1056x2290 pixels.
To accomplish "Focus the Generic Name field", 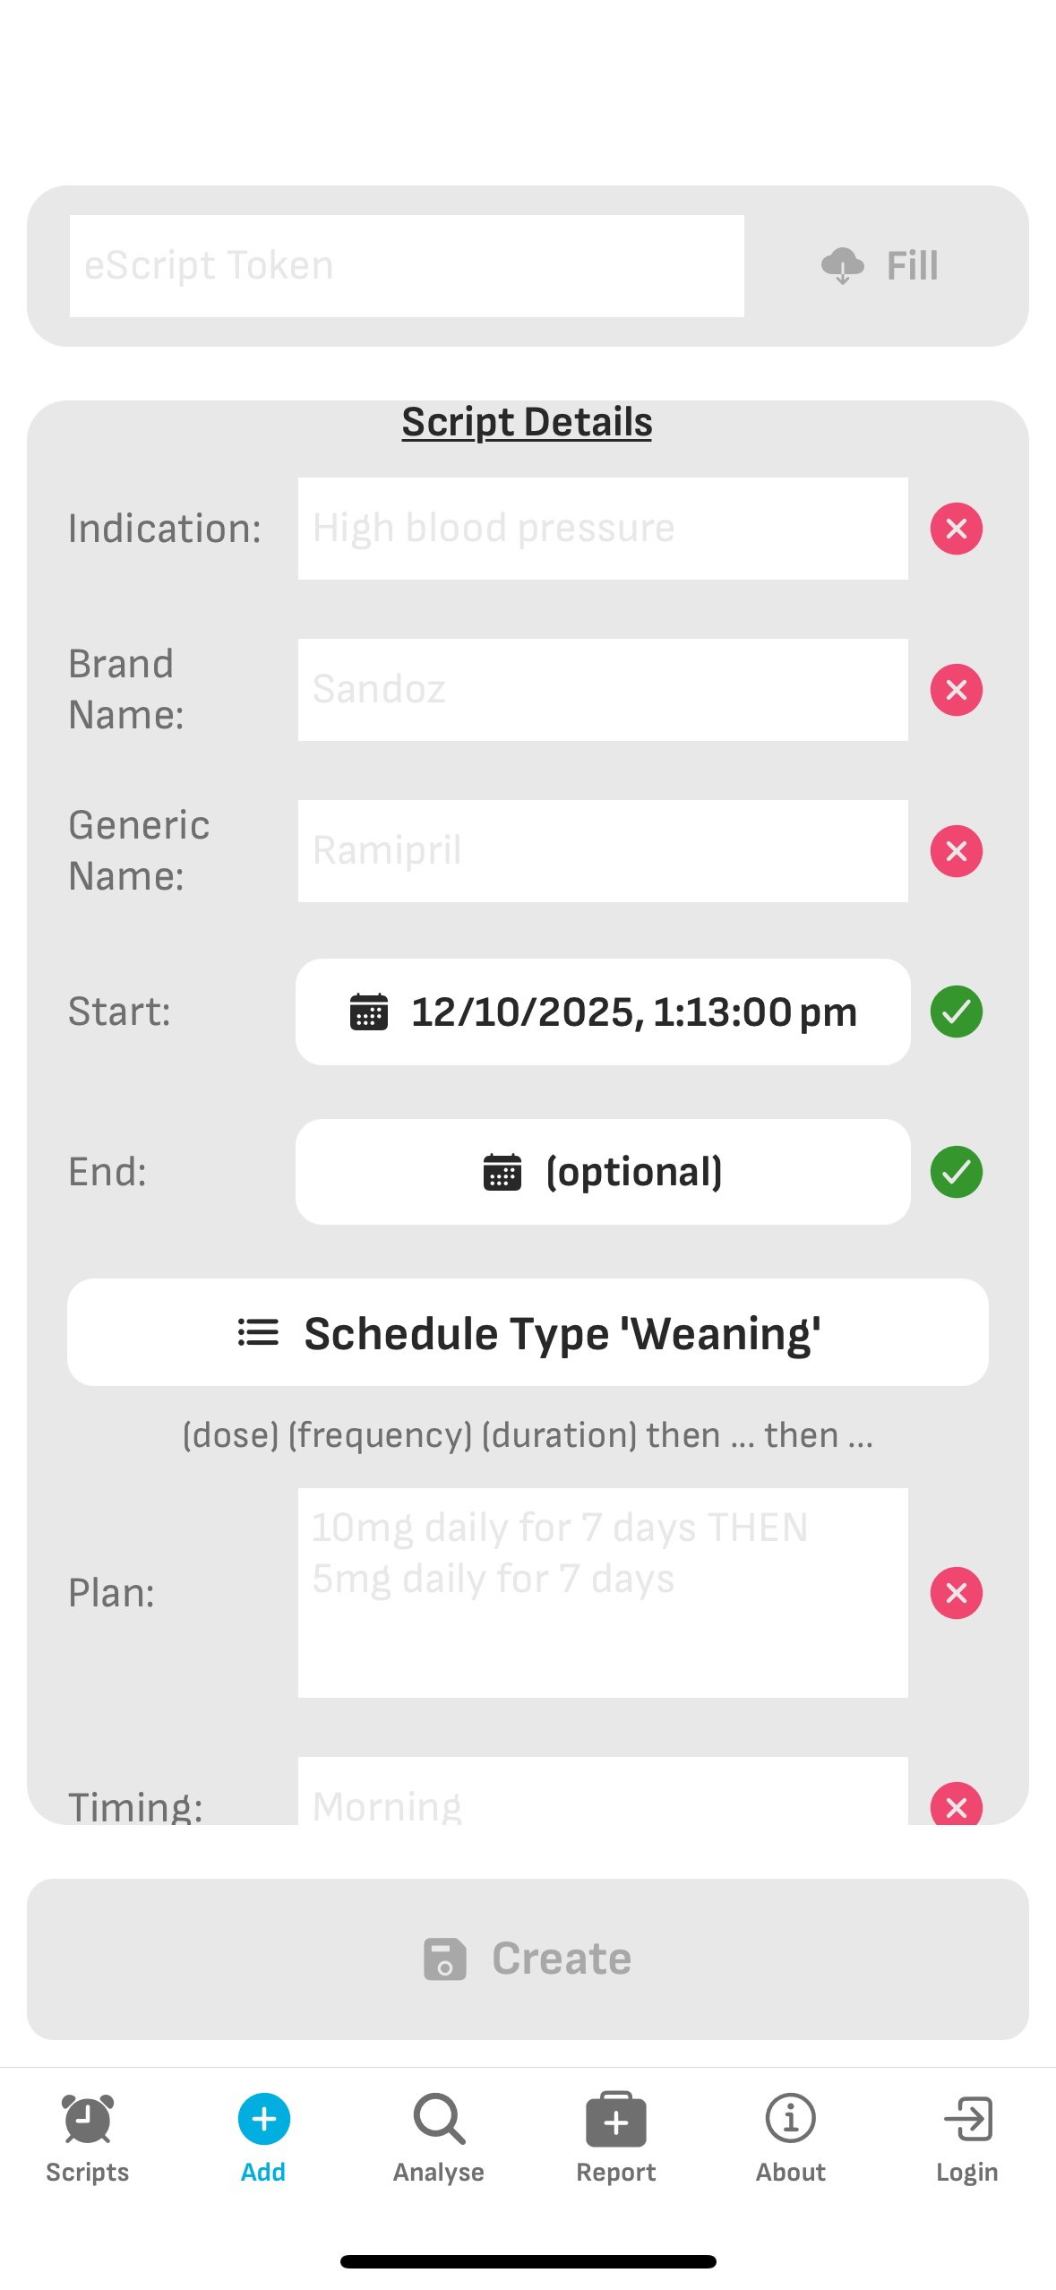I will point(603,851).
